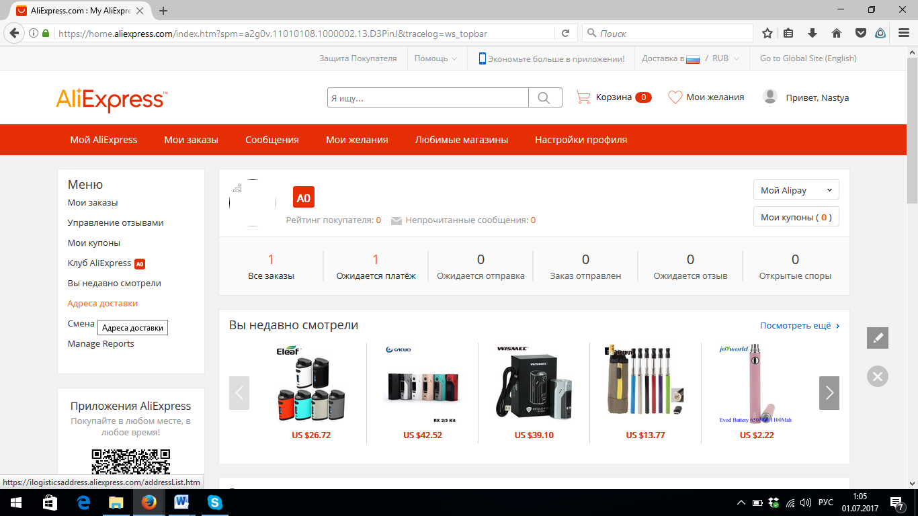Open Вы недавно смотрели in side menu
Screen dimensions: 918x516
pyautogui.click(x=114, y=283)
